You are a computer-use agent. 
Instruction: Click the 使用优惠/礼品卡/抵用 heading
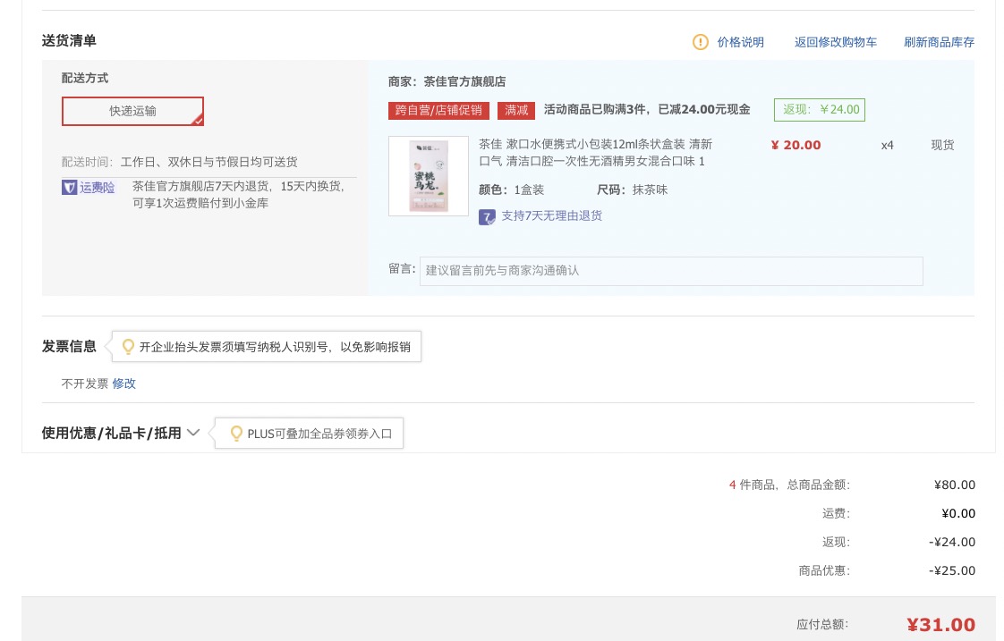[112, 433]
